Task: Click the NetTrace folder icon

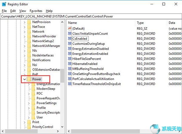Action: point(29,27)
